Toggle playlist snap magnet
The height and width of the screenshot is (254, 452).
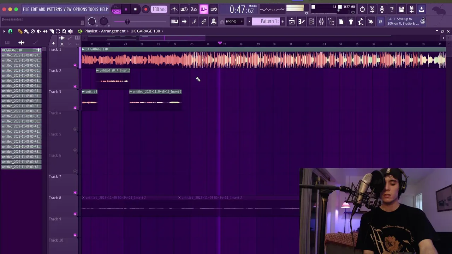[10, 31]
